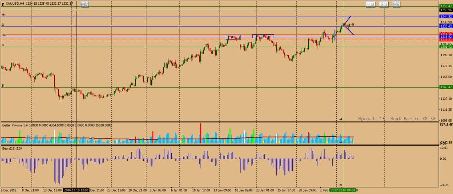This screenshot has height=194, width=453.
Task: Click the chart shift triangle icon at top-left
Action: click(3, 4)
